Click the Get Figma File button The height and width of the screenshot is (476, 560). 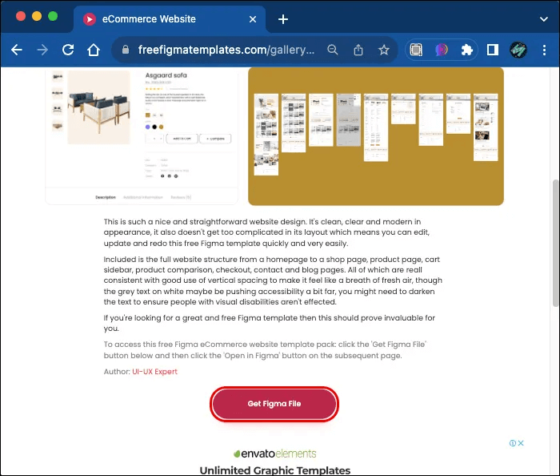tap(274, 404)
